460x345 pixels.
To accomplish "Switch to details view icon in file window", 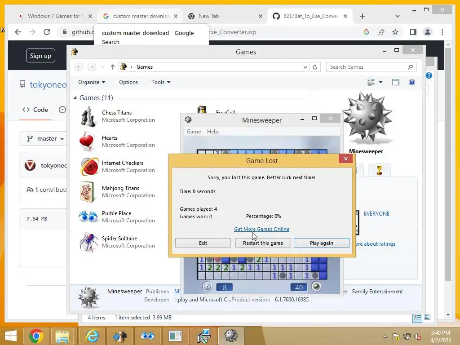I will (x=417, y=318).
